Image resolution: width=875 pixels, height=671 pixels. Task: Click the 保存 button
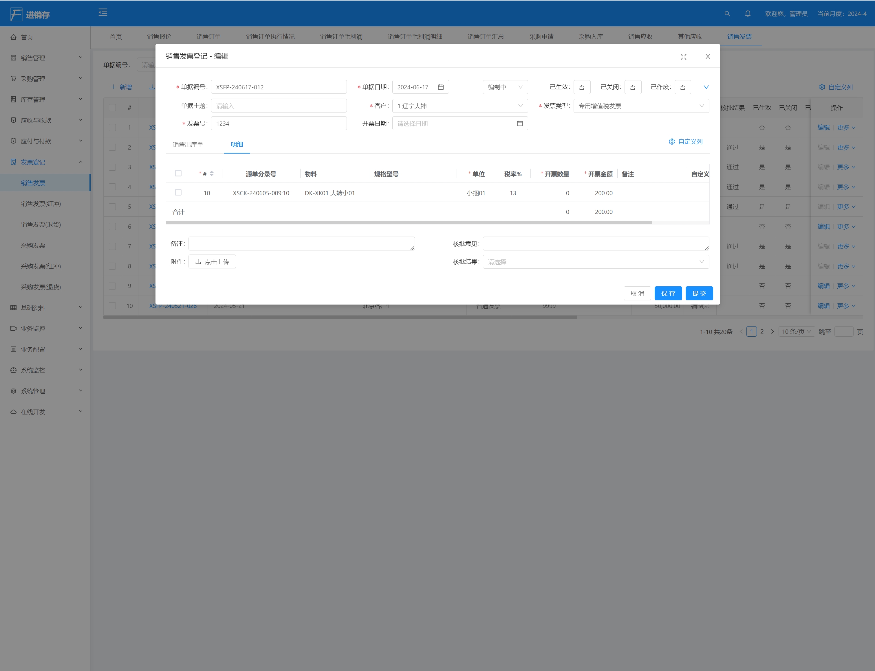tap(668, 293)
